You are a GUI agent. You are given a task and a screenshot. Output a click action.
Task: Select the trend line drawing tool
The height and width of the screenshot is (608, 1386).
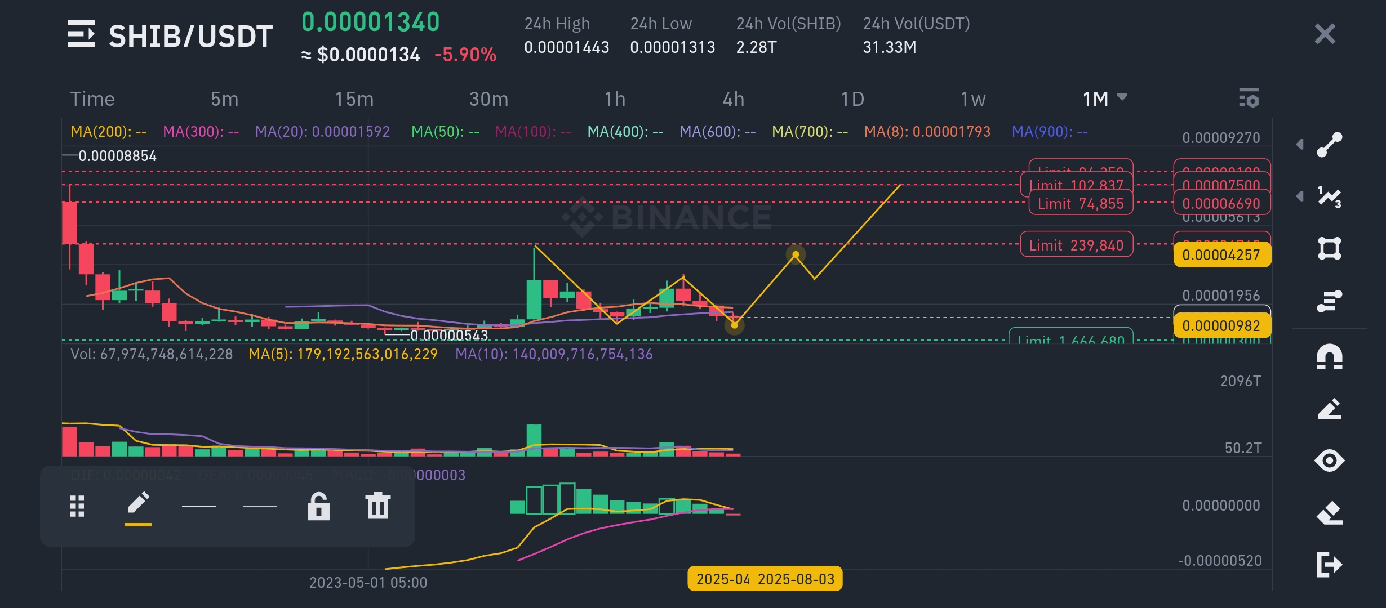[1329, 145]
